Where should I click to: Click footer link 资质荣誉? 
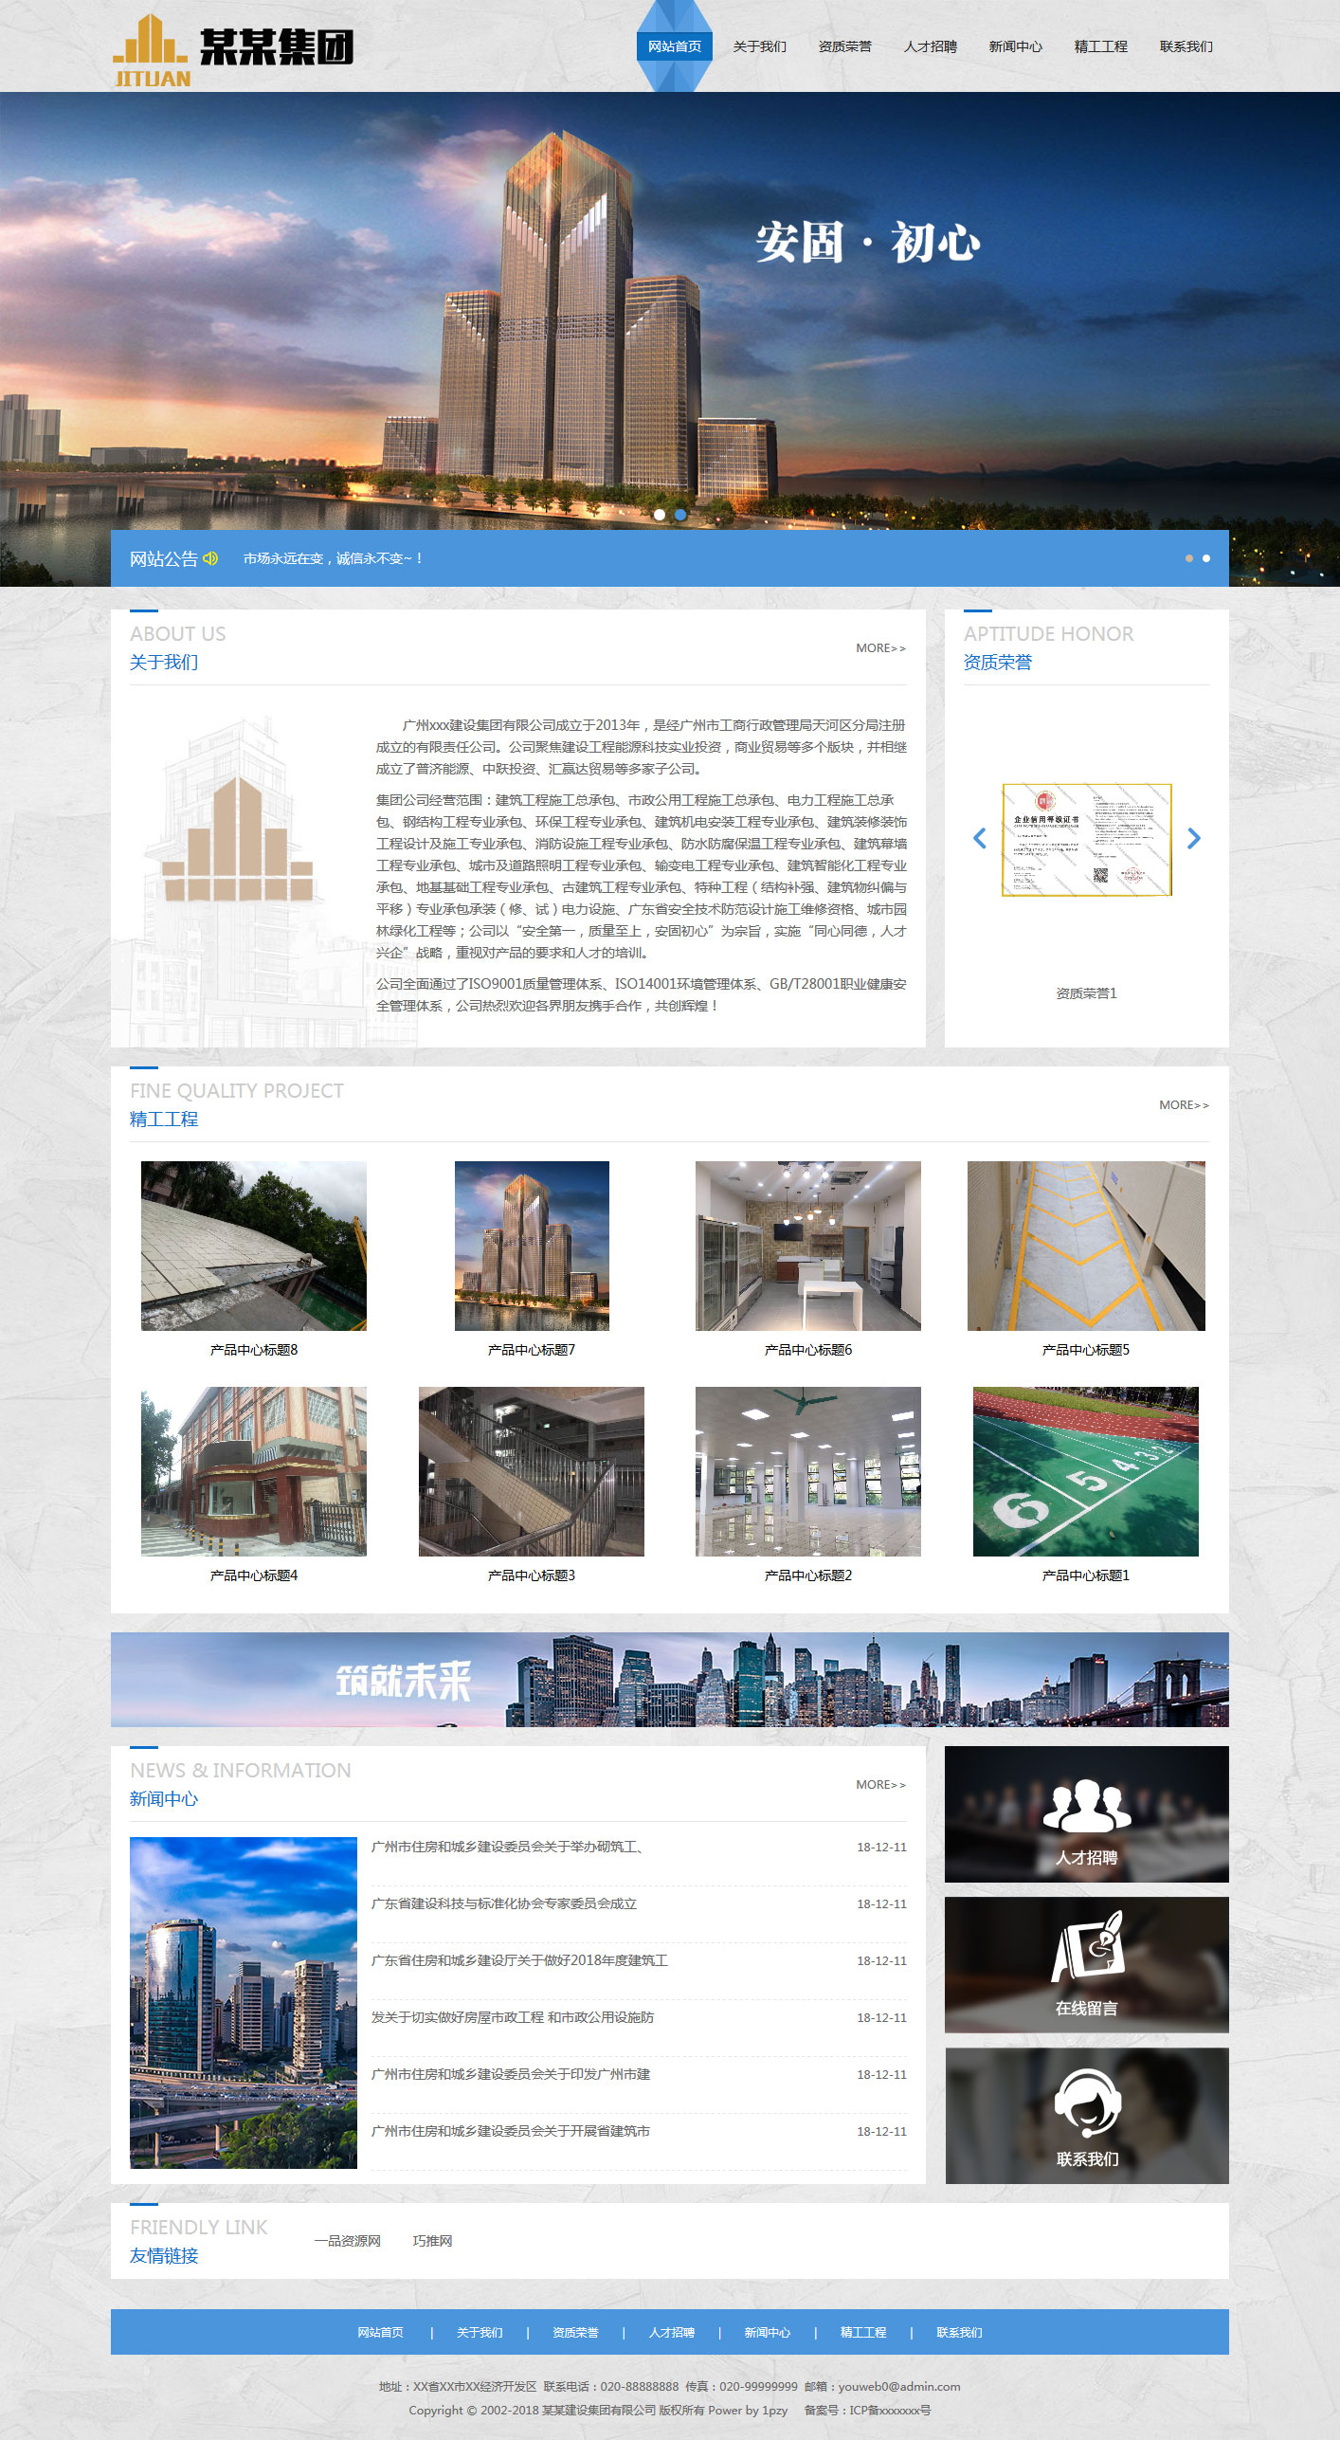(576, 2333)
